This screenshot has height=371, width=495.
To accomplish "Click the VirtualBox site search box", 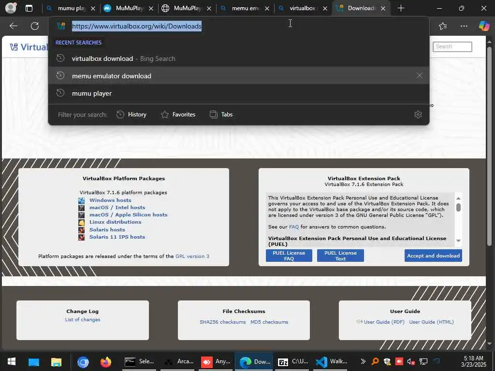I will coord(452,47).
